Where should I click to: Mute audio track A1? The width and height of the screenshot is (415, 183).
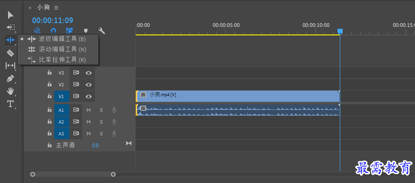tap(89, 110)
